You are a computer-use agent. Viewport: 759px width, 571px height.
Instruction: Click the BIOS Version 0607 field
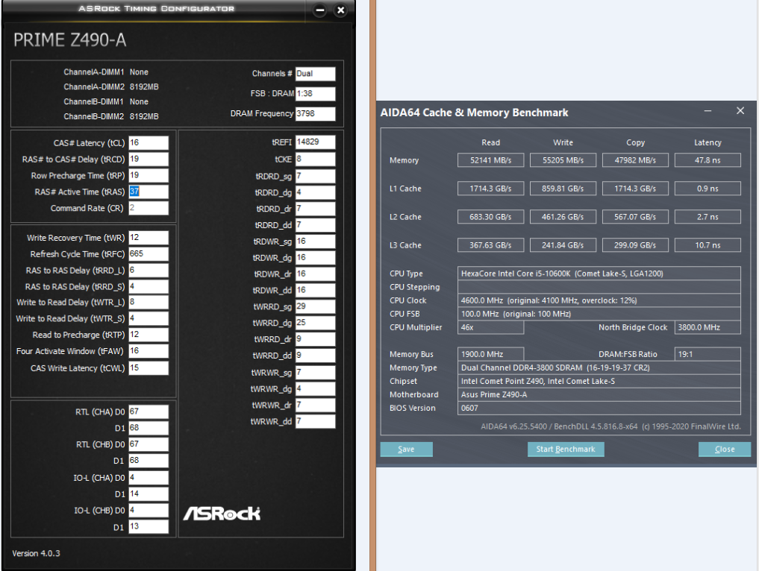pyautogui.click(x=599, y=408)
